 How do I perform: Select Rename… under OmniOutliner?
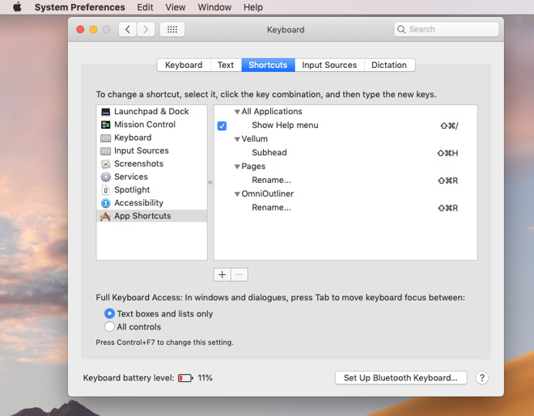(x=345, y=208)
